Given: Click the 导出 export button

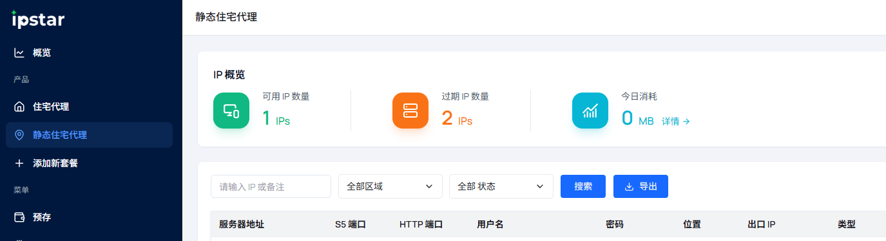Looking at the screenshot, I should pos(640,186).
